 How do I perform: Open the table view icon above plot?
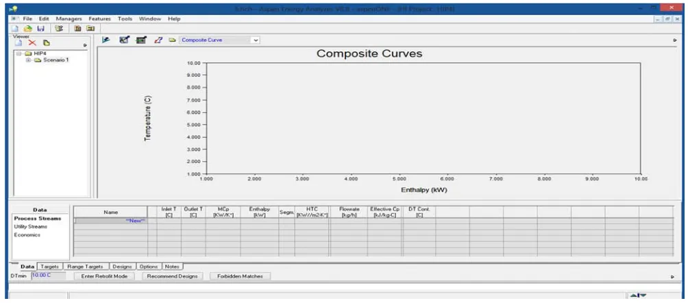(x=141, y=40)
